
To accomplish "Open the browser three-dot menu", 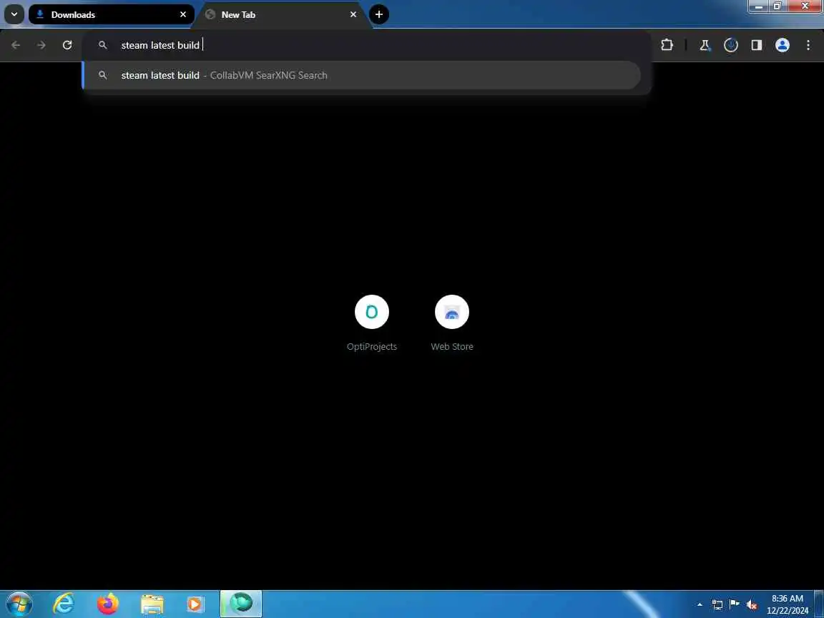I will (x=808, y=45).
